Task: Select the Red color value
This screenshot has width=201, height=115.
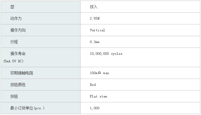Action: [93, 85]
